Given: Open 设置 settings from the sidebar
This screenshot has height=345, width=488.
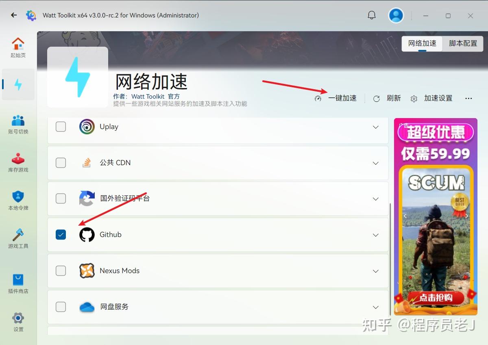Looking at the screenshot, I should (x=17, y=321).
